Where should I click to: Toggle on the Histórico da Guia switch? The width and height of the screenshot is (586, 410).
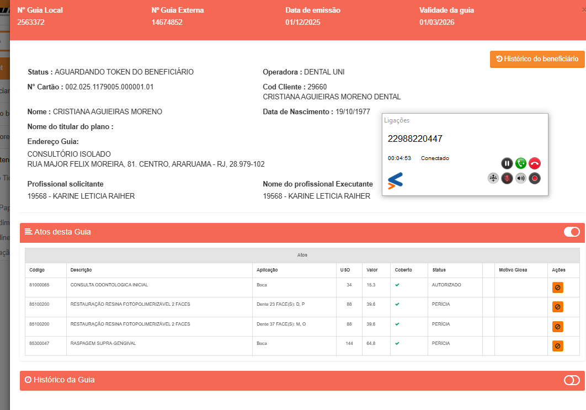(x=572, y=380)
